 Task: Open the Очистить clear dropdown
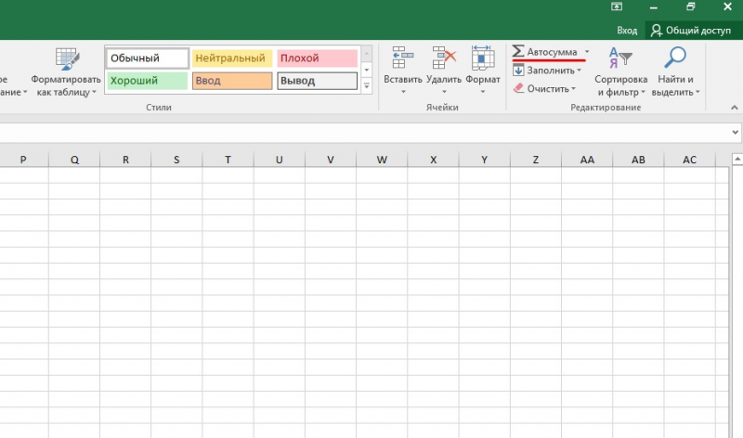click(x=573, y=88)
